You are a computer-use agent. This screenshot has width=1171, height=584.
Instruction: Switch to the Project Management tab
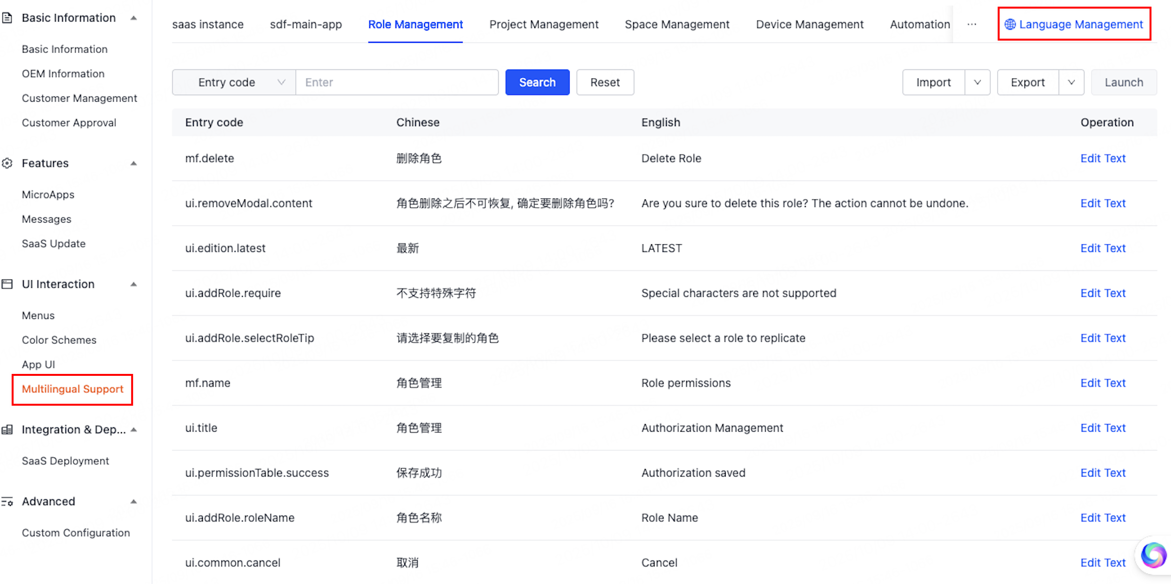[544, 24]
